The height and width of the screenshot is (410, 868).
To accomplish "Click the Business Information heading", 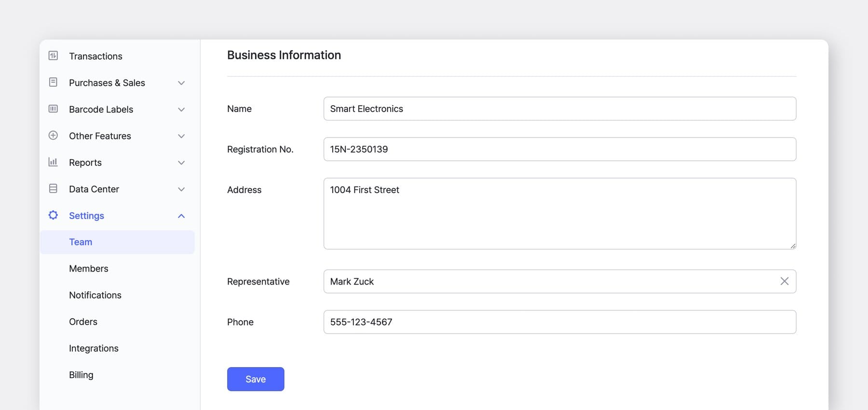I will tap(284, 55).
